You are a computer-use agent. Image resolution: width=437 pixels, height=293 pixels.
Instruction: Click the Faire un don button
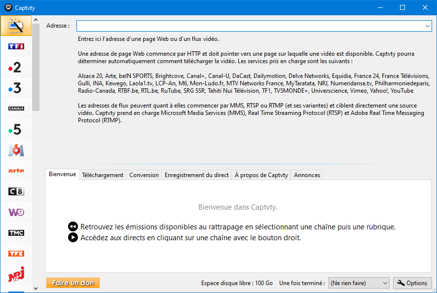pyautogui.click(x=73, y=283)
